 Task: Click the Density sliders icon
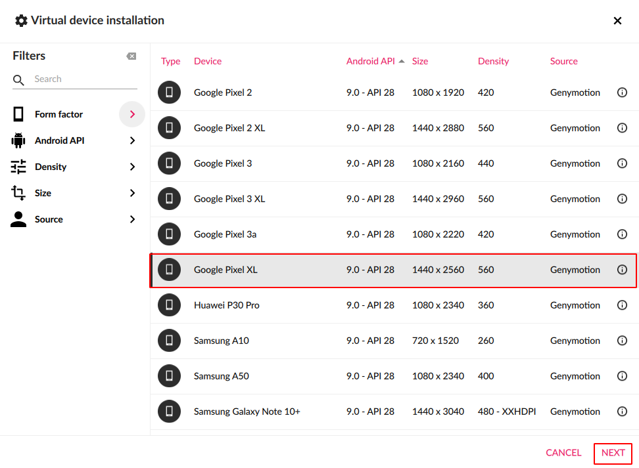coord(18,167)
